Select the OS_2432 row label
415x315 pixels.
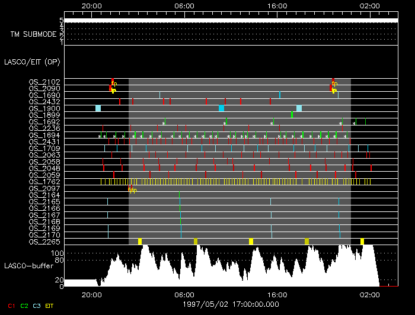click(x=44, y=102)
